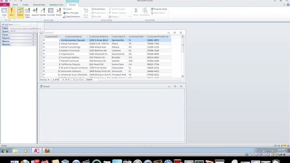This screenshot has width=290, height=163.
Task: Click the No Filter indicator
Action: click(78, 80)
